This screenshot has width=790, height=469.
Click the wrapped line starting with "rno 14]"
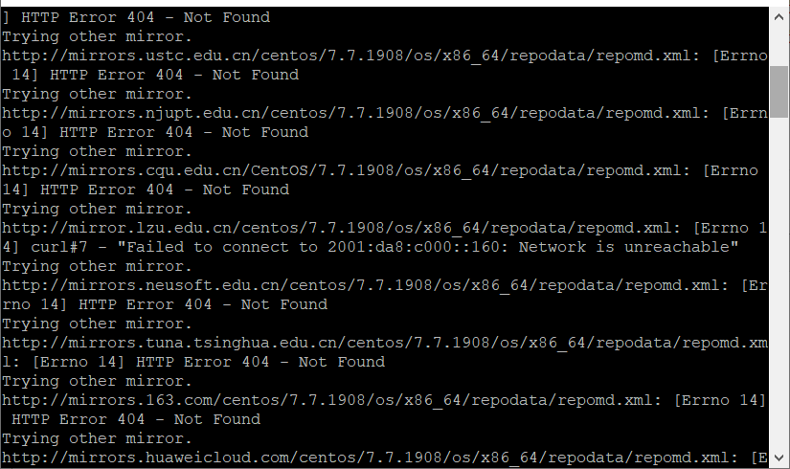pyautogui.click(x=165, y=304)
